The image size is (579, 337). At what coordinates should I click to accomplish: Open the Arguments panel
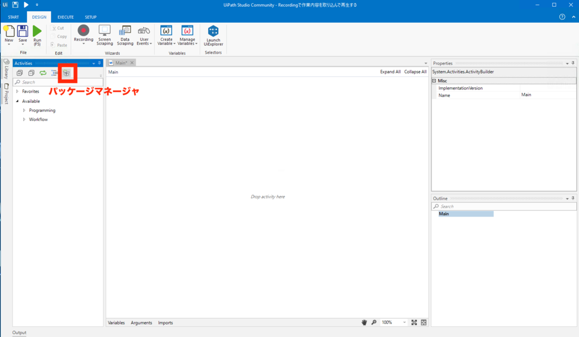click(141, 323)
